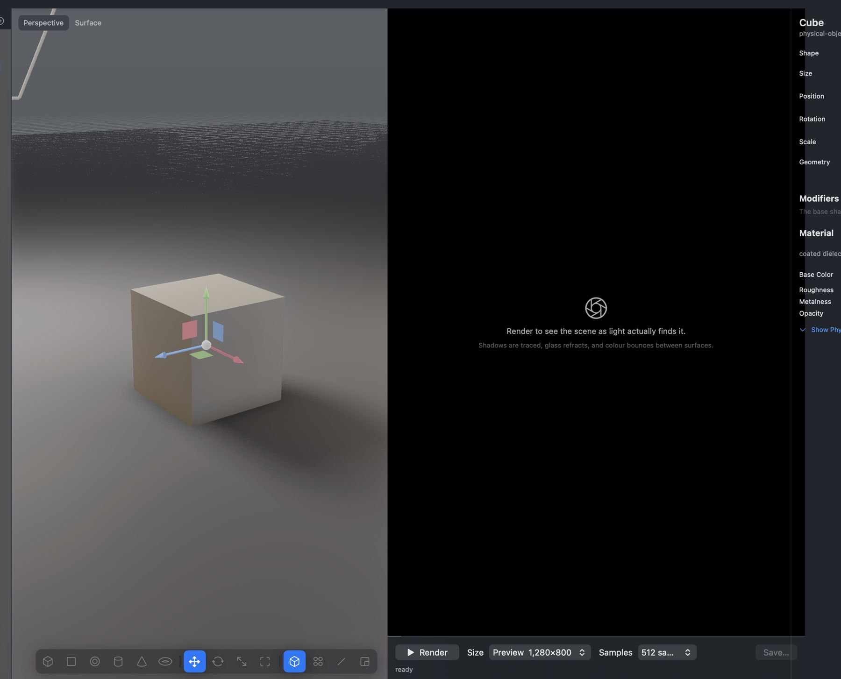Select the Rotate tool
This screenshot has width=841, height=679.
pyautogui.click(x=218, y=661)
